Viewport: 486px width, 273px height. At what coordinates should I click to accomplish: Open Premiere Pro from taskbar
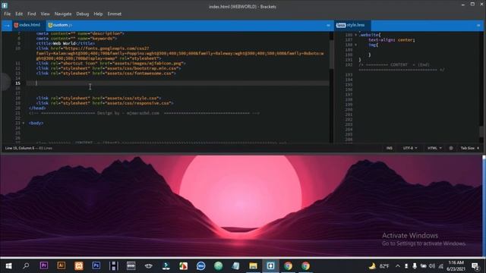click(44, 266)
